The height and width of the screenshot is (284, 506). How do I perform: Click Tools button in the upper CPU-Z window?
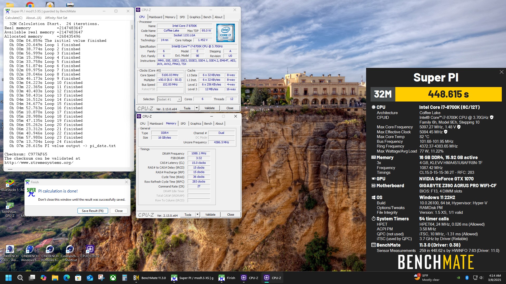187,108
